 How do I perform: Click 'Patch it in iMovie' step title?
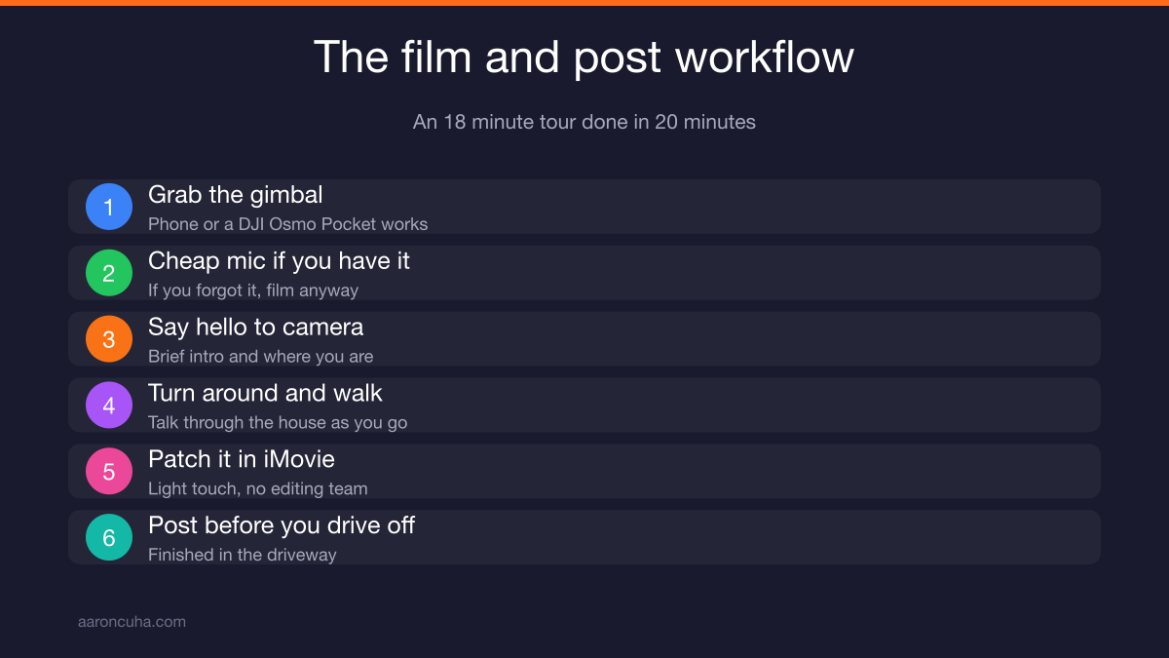point(242,459)
